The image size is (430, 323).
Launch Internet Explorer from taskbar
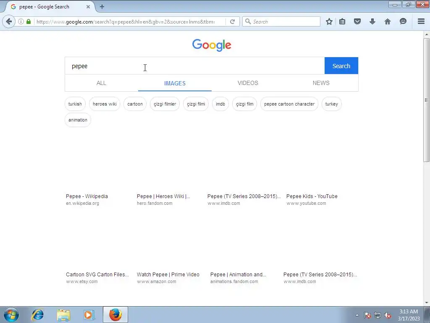tap(37, 315)
